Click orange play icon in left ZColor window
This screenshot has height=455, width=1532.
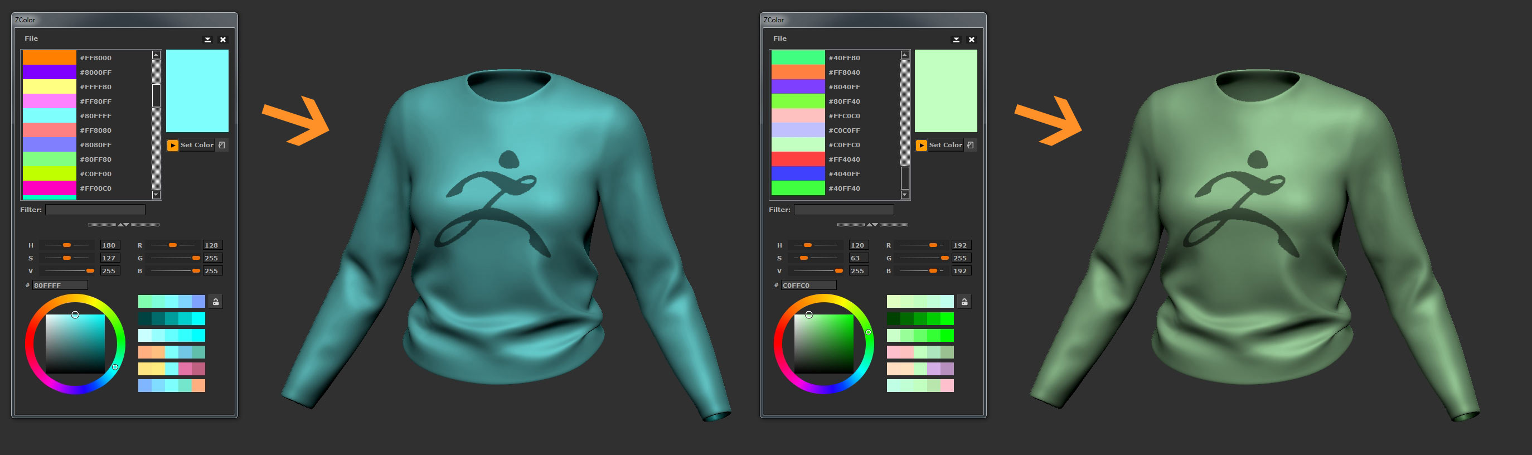click(x=172, y=145)
